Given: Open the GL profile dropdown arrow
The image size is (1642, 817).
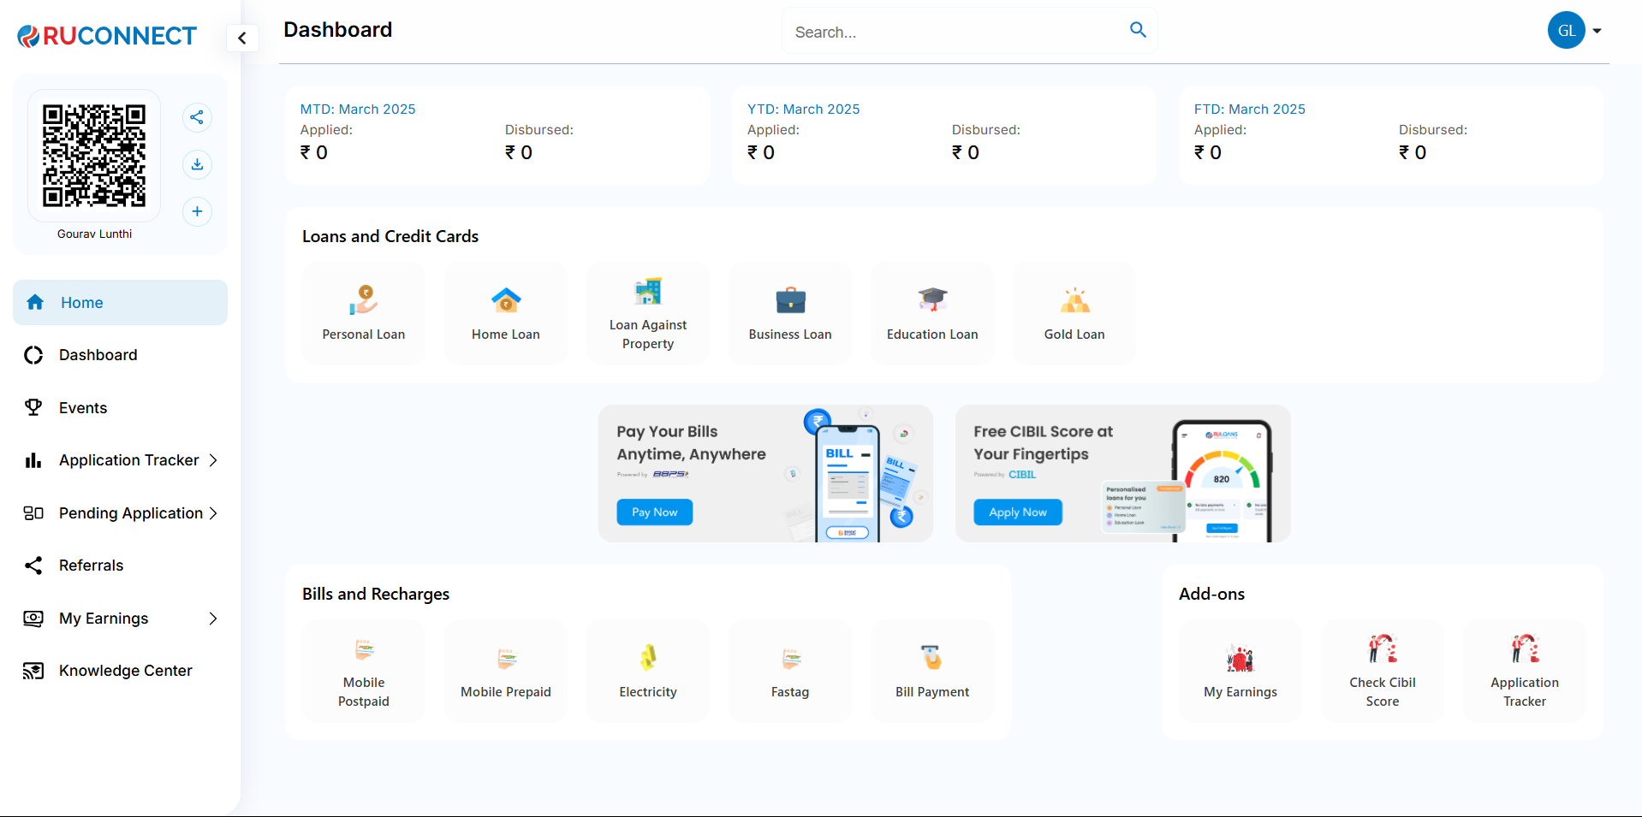Looking at the screenshot, I should pyautogui.click(x=1597, y=31).
